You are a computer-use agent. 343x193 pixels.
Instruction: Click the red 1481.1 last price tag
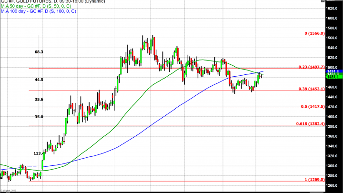tap(333, 76)
